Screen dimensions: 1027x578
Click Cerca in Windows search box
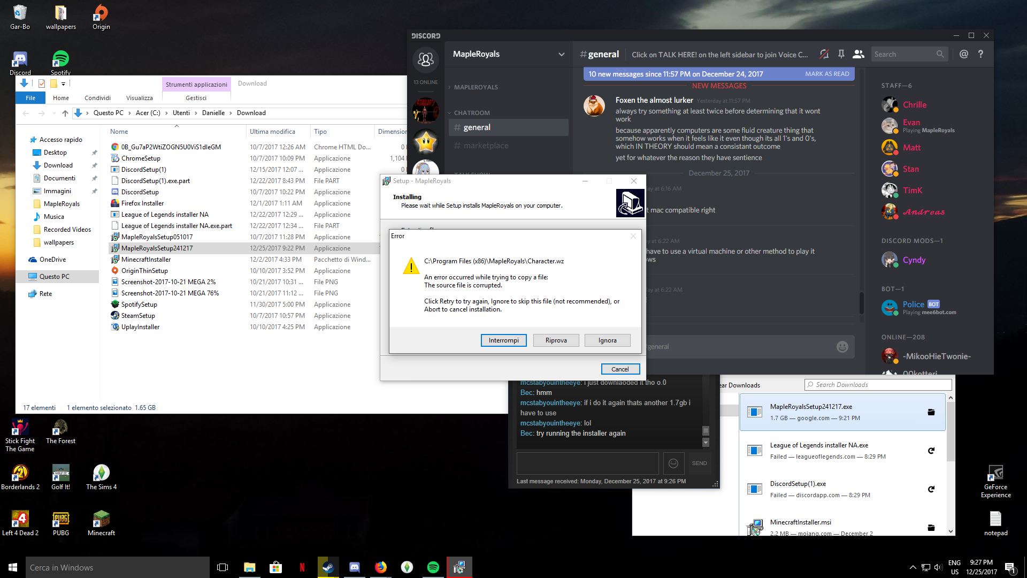click(x=117, y=567)
